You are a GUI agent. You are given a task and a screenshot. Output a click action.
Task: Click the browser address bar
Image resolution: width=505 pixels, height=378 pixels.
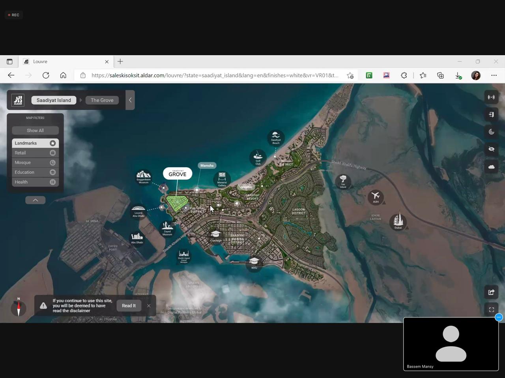[x=215, y=75]
